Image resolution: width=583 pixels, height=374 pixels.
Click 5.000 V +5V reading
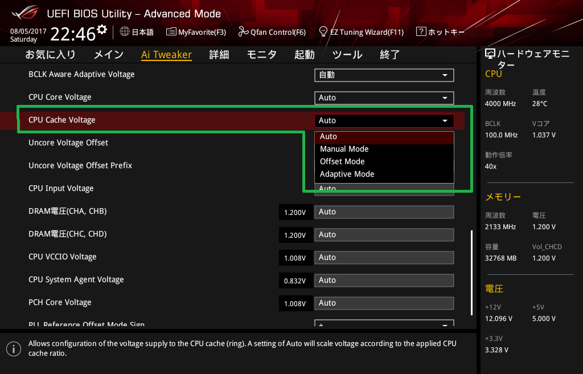click(x=544, y=319)
